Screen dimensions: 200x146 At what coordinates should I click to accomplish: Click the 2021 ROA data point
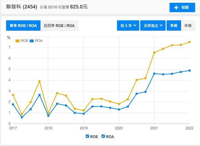154,74
